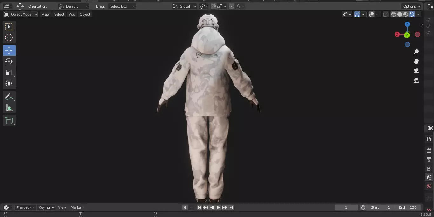Viewport: 434px width, 217px height.
Task: Switch orthographic/perspective grid icon
Action: point(416,81)
